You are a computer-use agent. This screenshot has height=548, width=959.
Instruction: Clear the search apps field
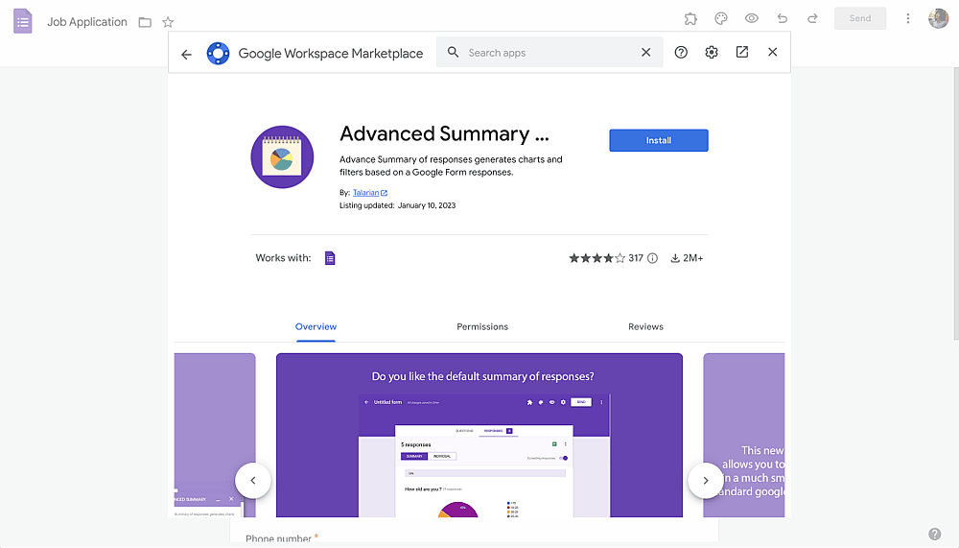tap(645, 52)
